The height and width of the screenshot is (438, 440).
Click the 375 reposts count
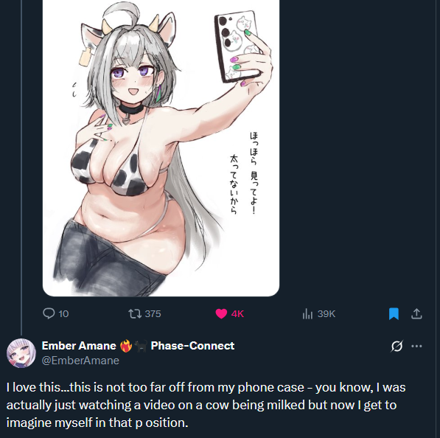(153, 313)
